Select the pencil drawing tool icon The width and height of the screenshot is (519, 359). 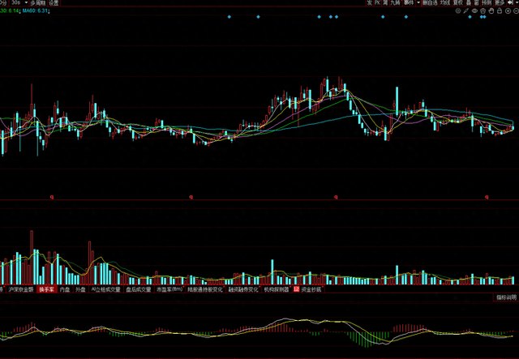[465, 11]
